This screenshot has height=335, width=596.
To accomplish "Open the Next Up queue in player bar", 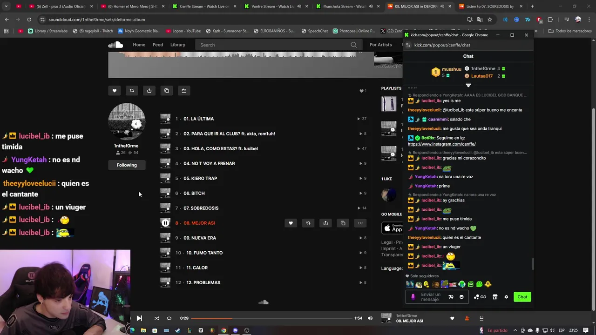I will coord(481,318).
